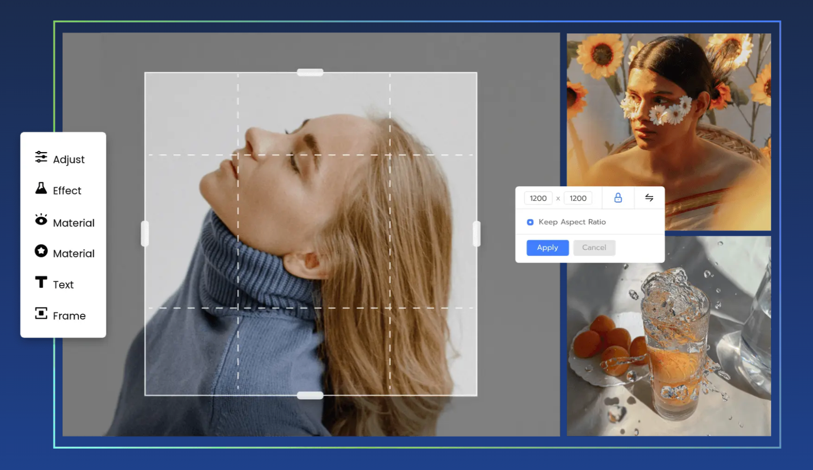This screenshot has width=813, height=470.
Task: Choose the Material item with the star icon
Action: point(64,253)
